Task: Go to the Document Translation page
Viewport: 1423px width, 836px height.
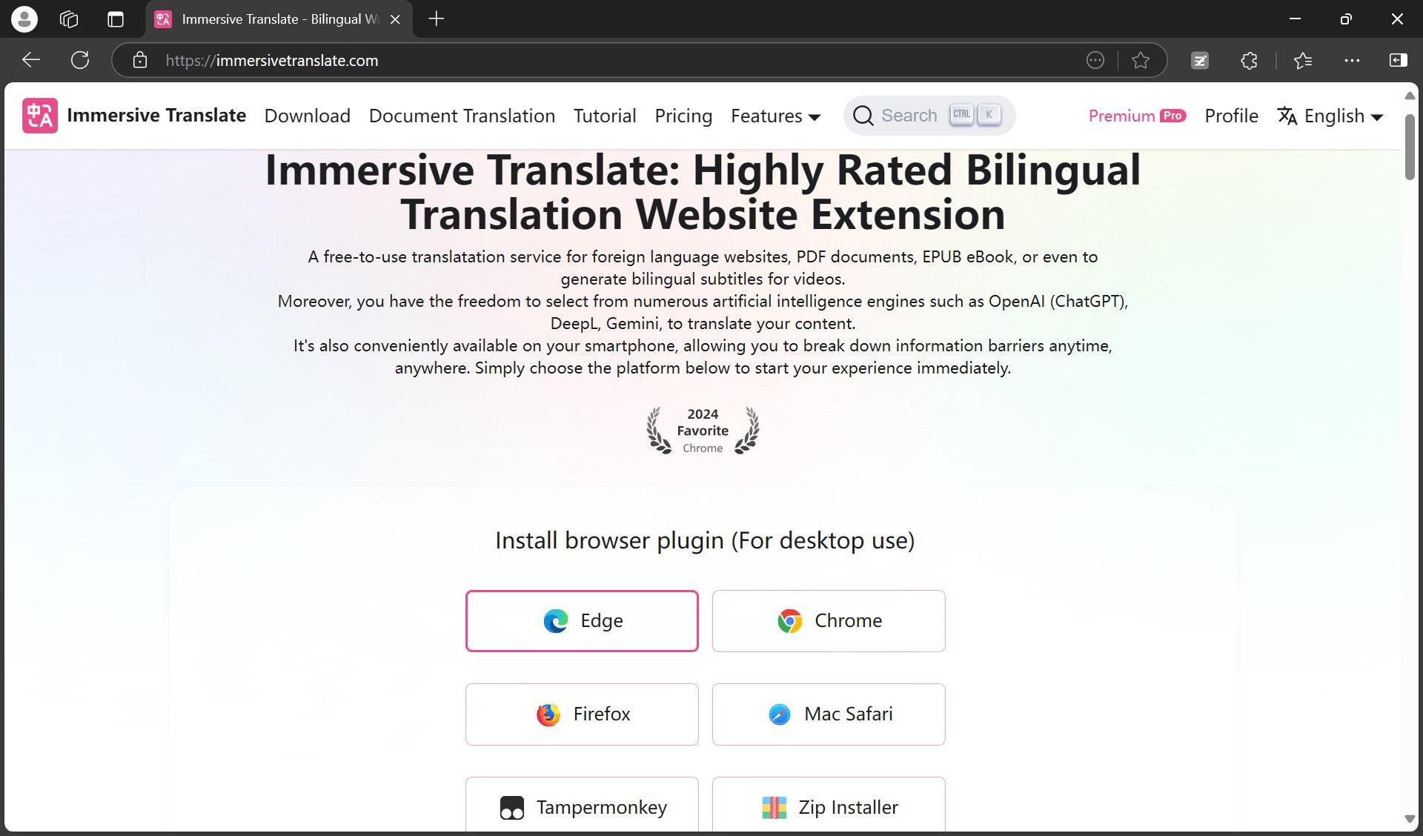Action: 462,116
